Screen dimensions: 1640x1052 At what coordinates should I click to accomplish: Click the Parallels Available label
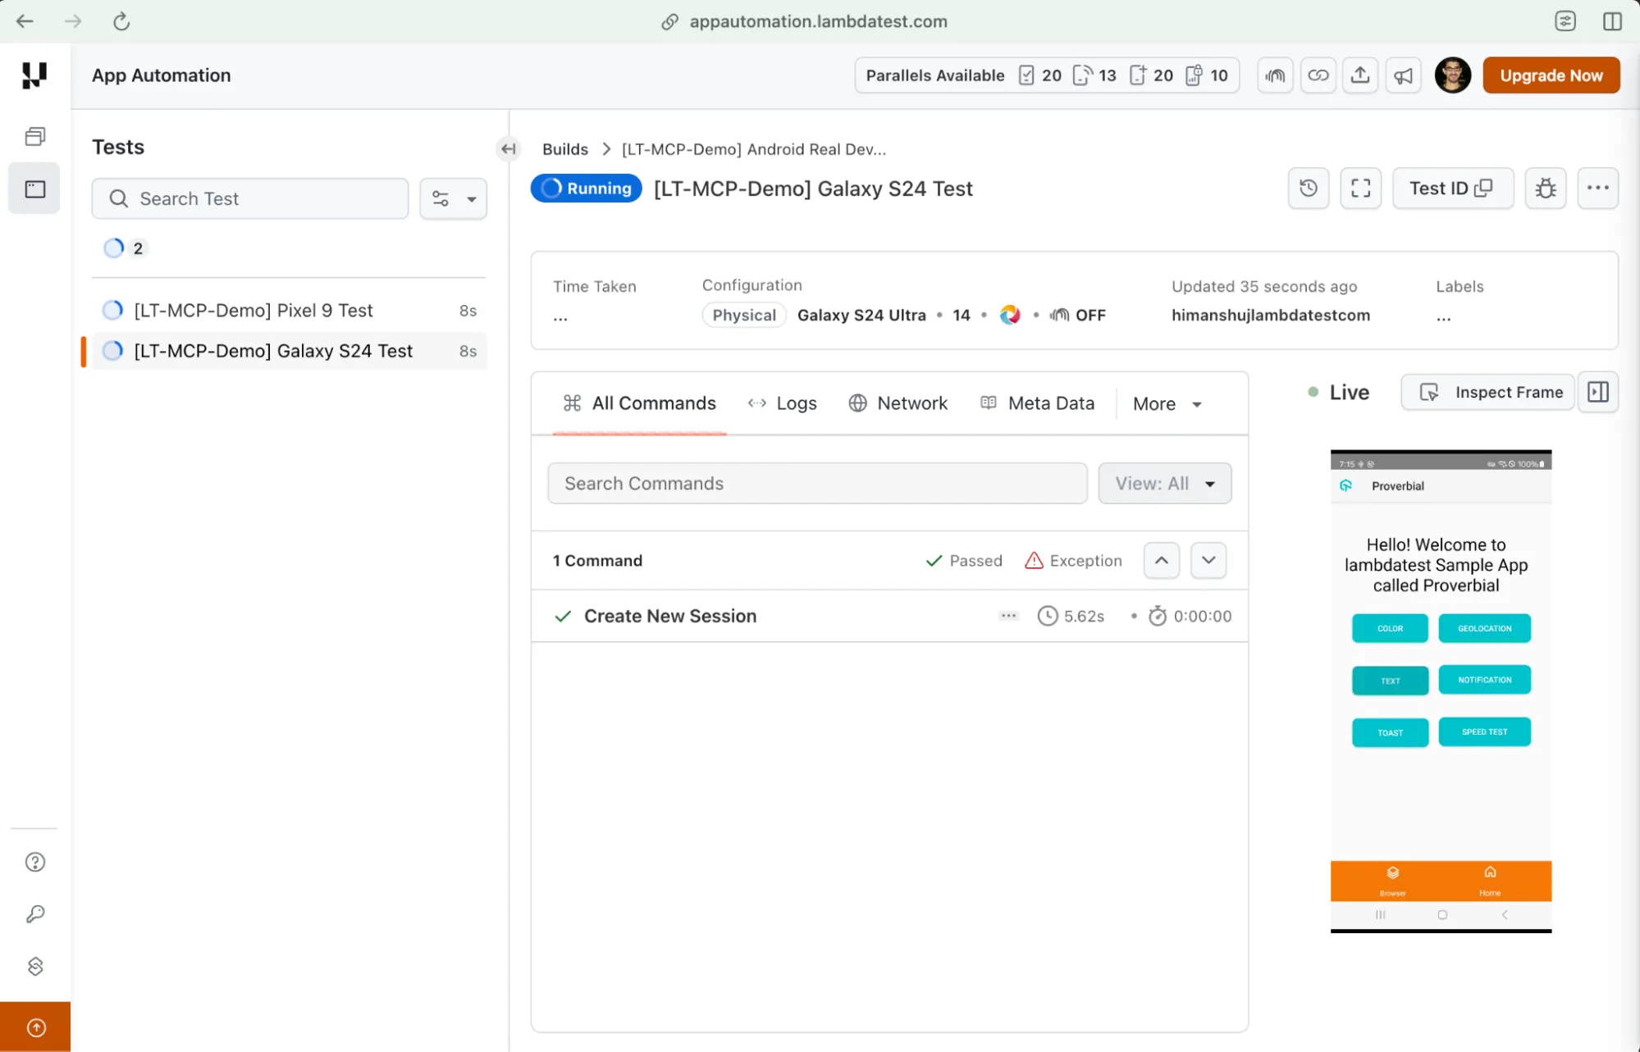(x=935, y=75)
